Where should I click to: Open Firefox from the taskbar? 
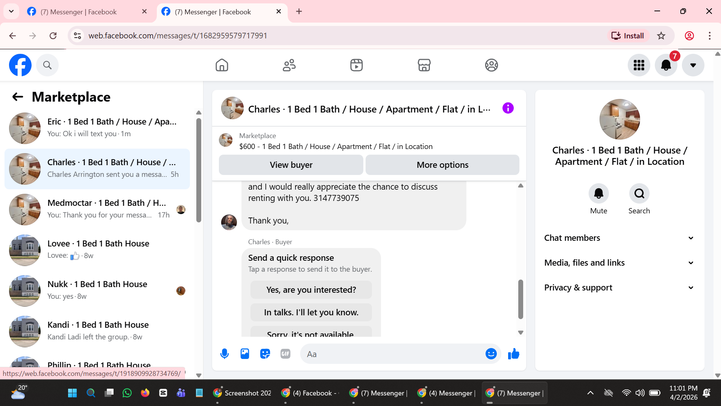tap(145, 393)
